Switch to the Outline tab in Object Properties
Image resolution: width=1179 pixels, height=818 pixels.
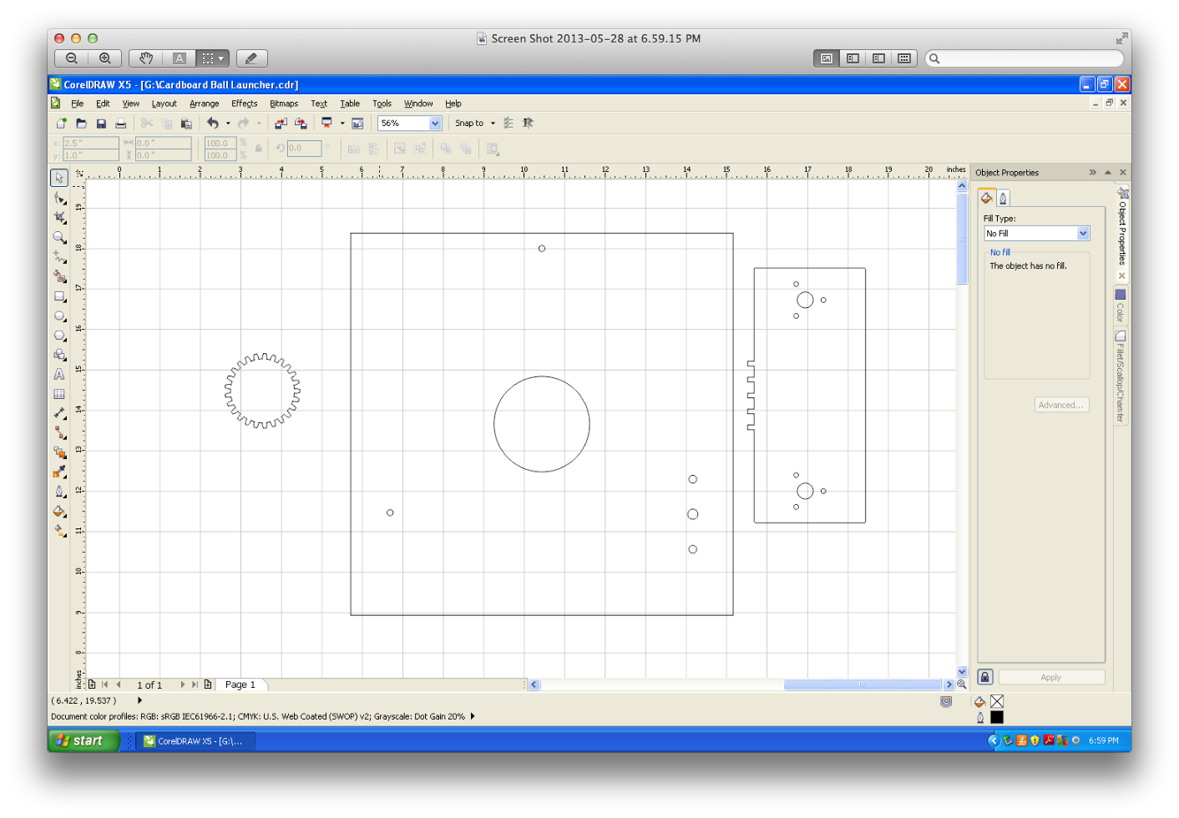point(1003,198)
